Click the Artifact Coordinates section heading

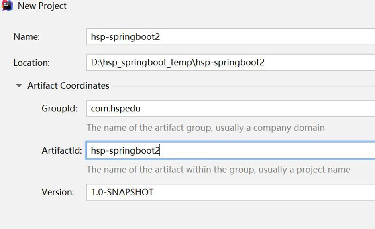[x=68, y=86]
